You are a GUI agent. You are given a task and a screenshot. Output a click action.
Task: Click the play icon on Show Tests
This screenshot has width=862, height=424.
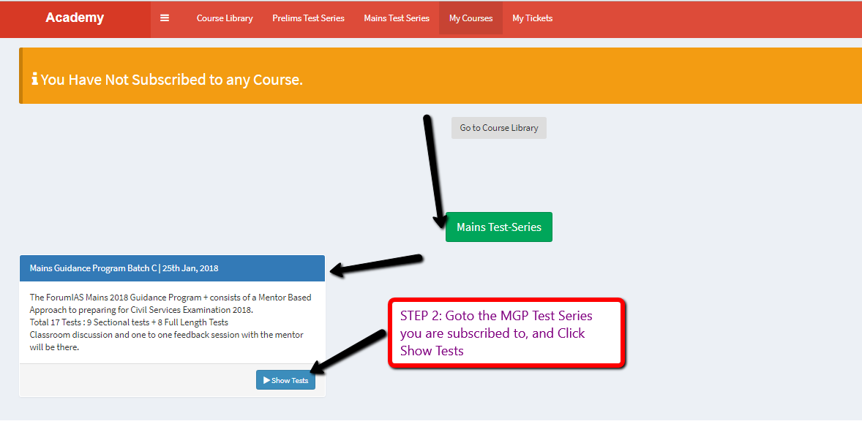pos(266,380)
